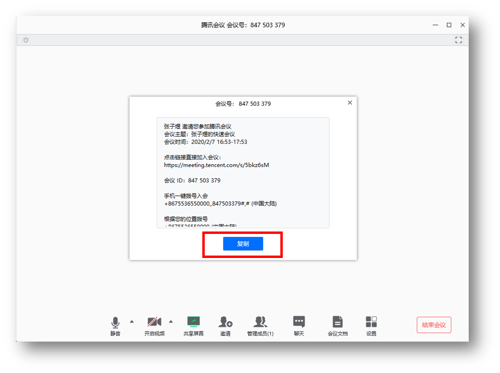Minimize the 腾讯会议 window
500x373 pixels.
pyautogui.click(x=435, y=25)
